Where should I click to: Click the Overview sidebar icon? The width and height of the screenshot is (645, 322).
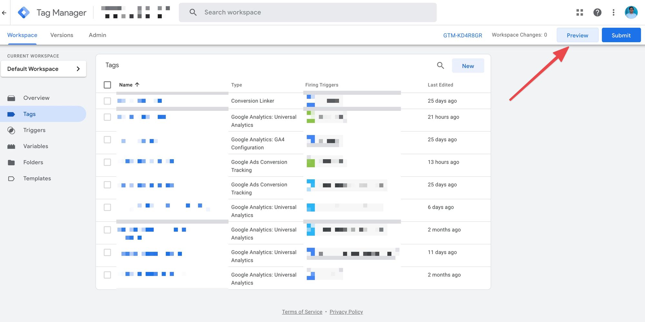[11, 98]
